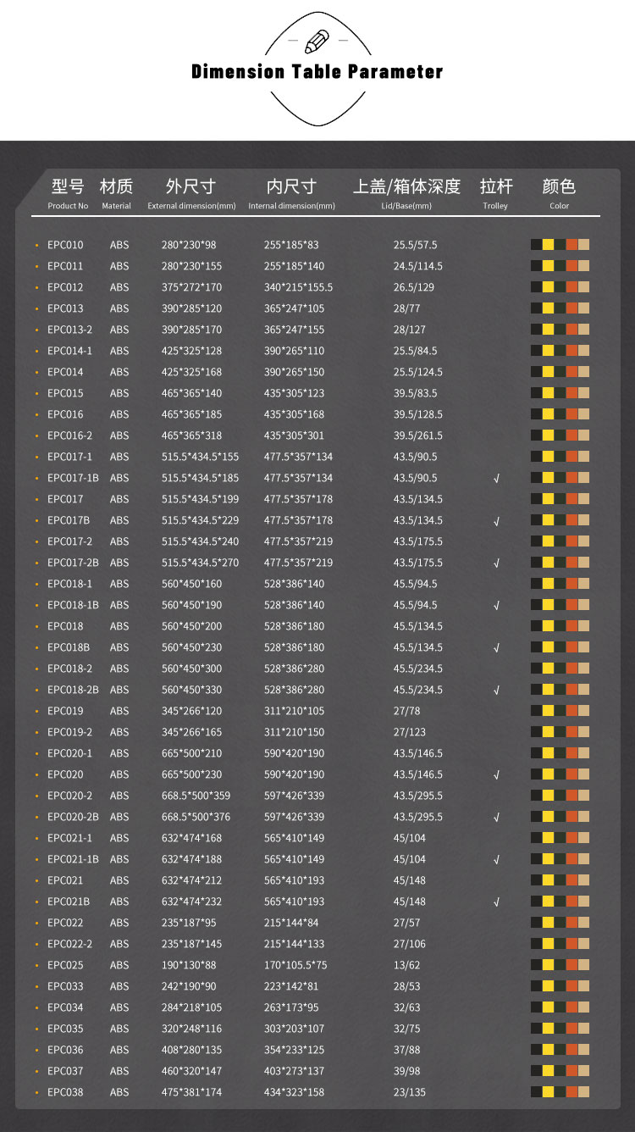This screenshot has height=1132, width=635.
Task: Click external dimension 280*230*155
Action: (192, 266)
